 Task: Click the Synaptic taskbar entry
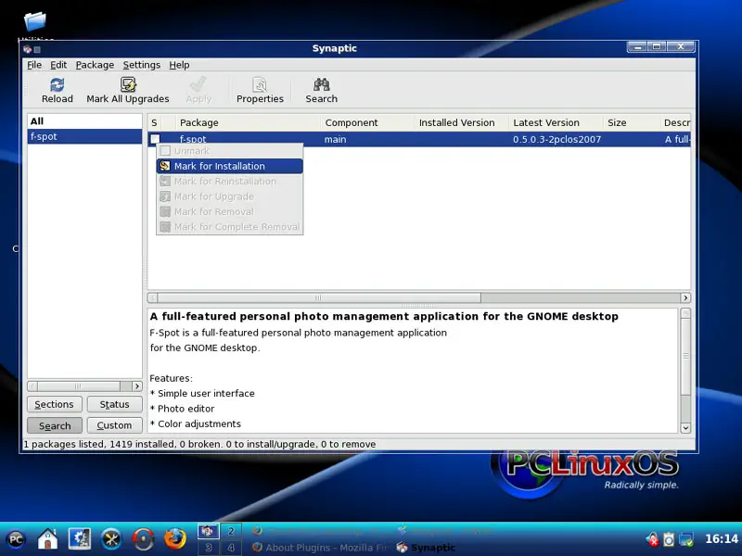pos(426,548)
